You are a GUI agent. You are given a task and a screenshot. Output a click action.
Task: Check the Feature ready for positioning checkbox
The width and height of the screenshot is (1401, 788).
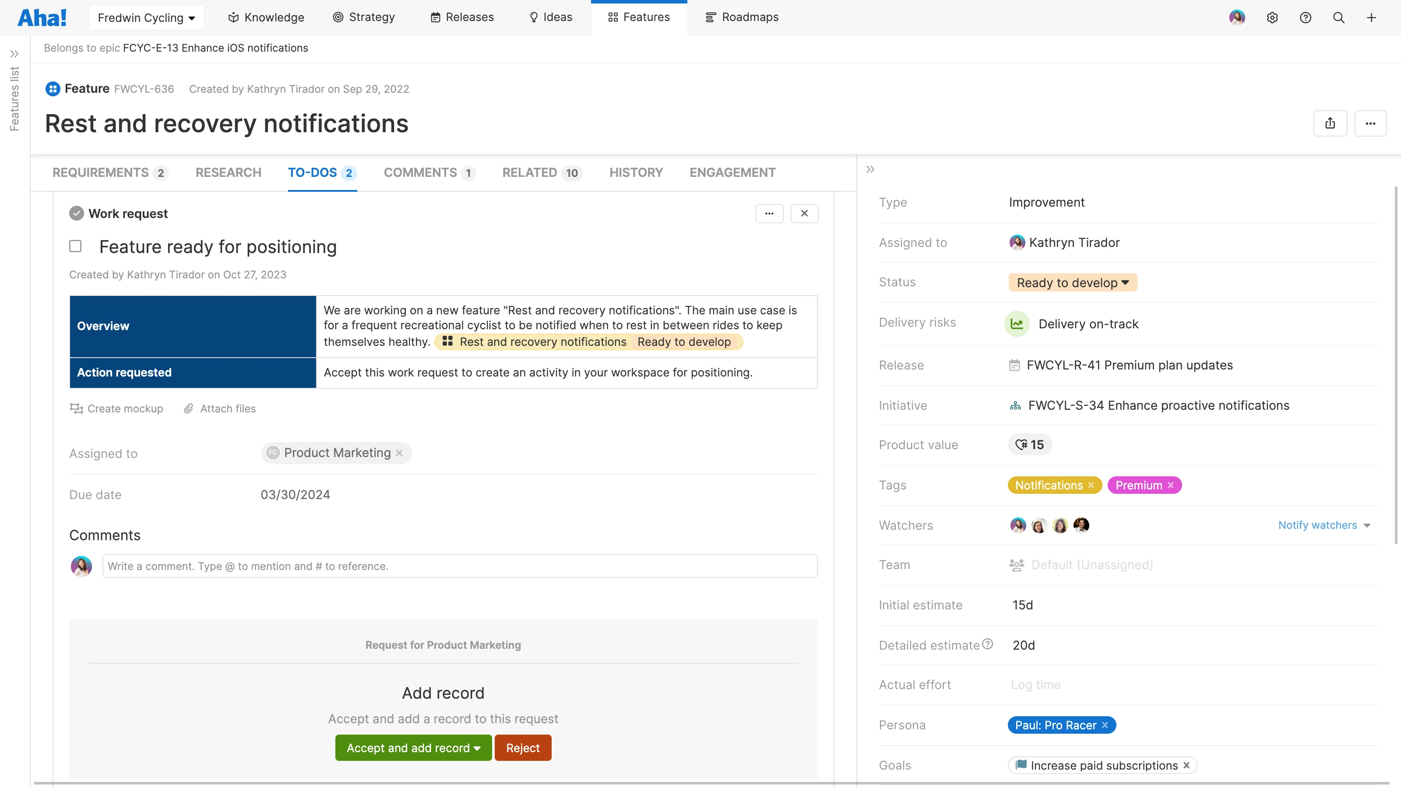tap(75, 246)
